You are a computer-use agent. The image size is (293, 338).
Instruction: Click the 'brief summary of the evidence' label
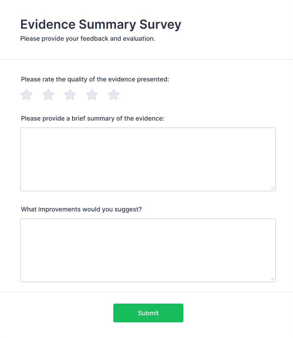(93, 118)
